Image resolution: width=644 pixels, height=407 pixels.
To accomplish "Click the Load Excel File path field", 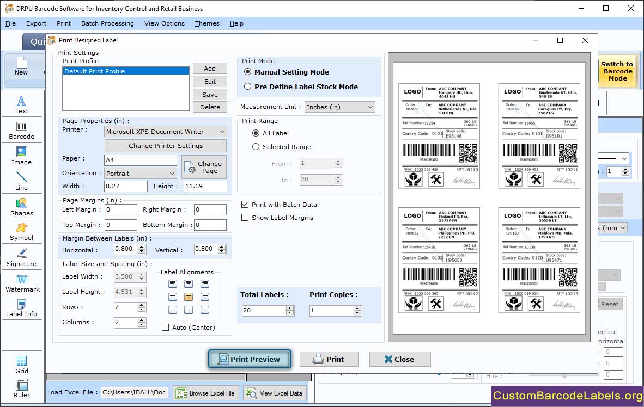I will tap(135, 393).
